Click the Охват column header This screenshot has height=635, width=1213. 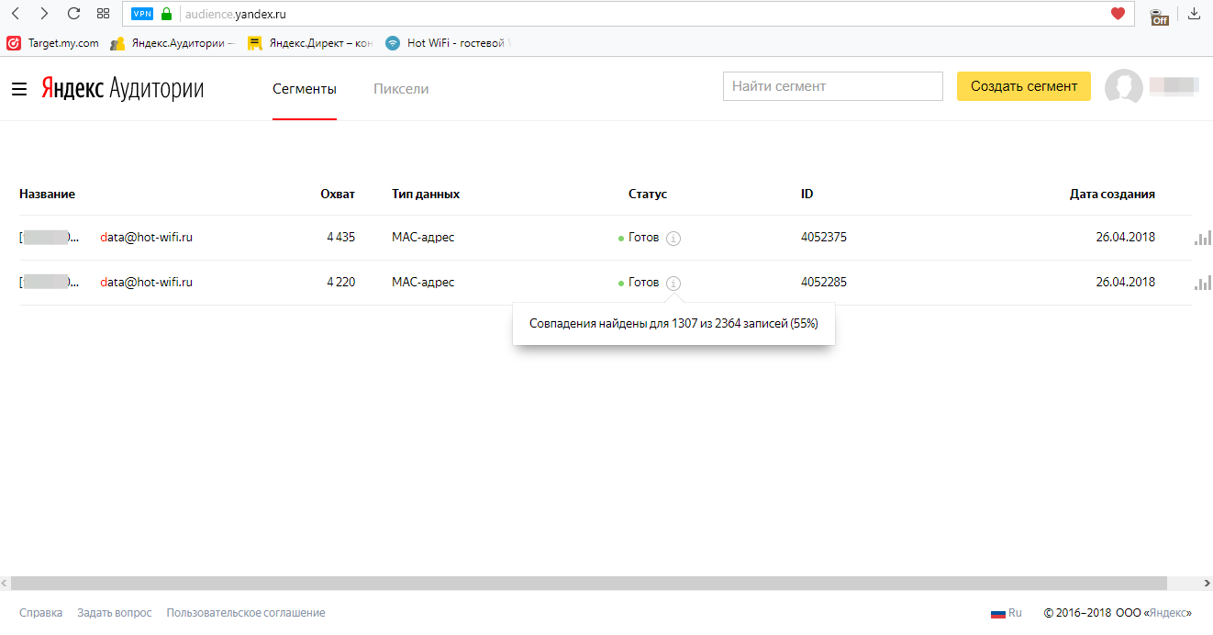coord(338,194)
